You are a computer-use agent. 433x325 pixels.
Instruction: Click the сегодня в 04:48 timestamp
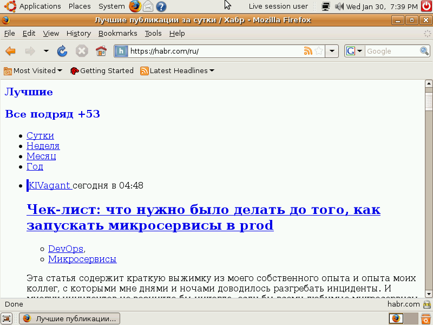point(108,185)
